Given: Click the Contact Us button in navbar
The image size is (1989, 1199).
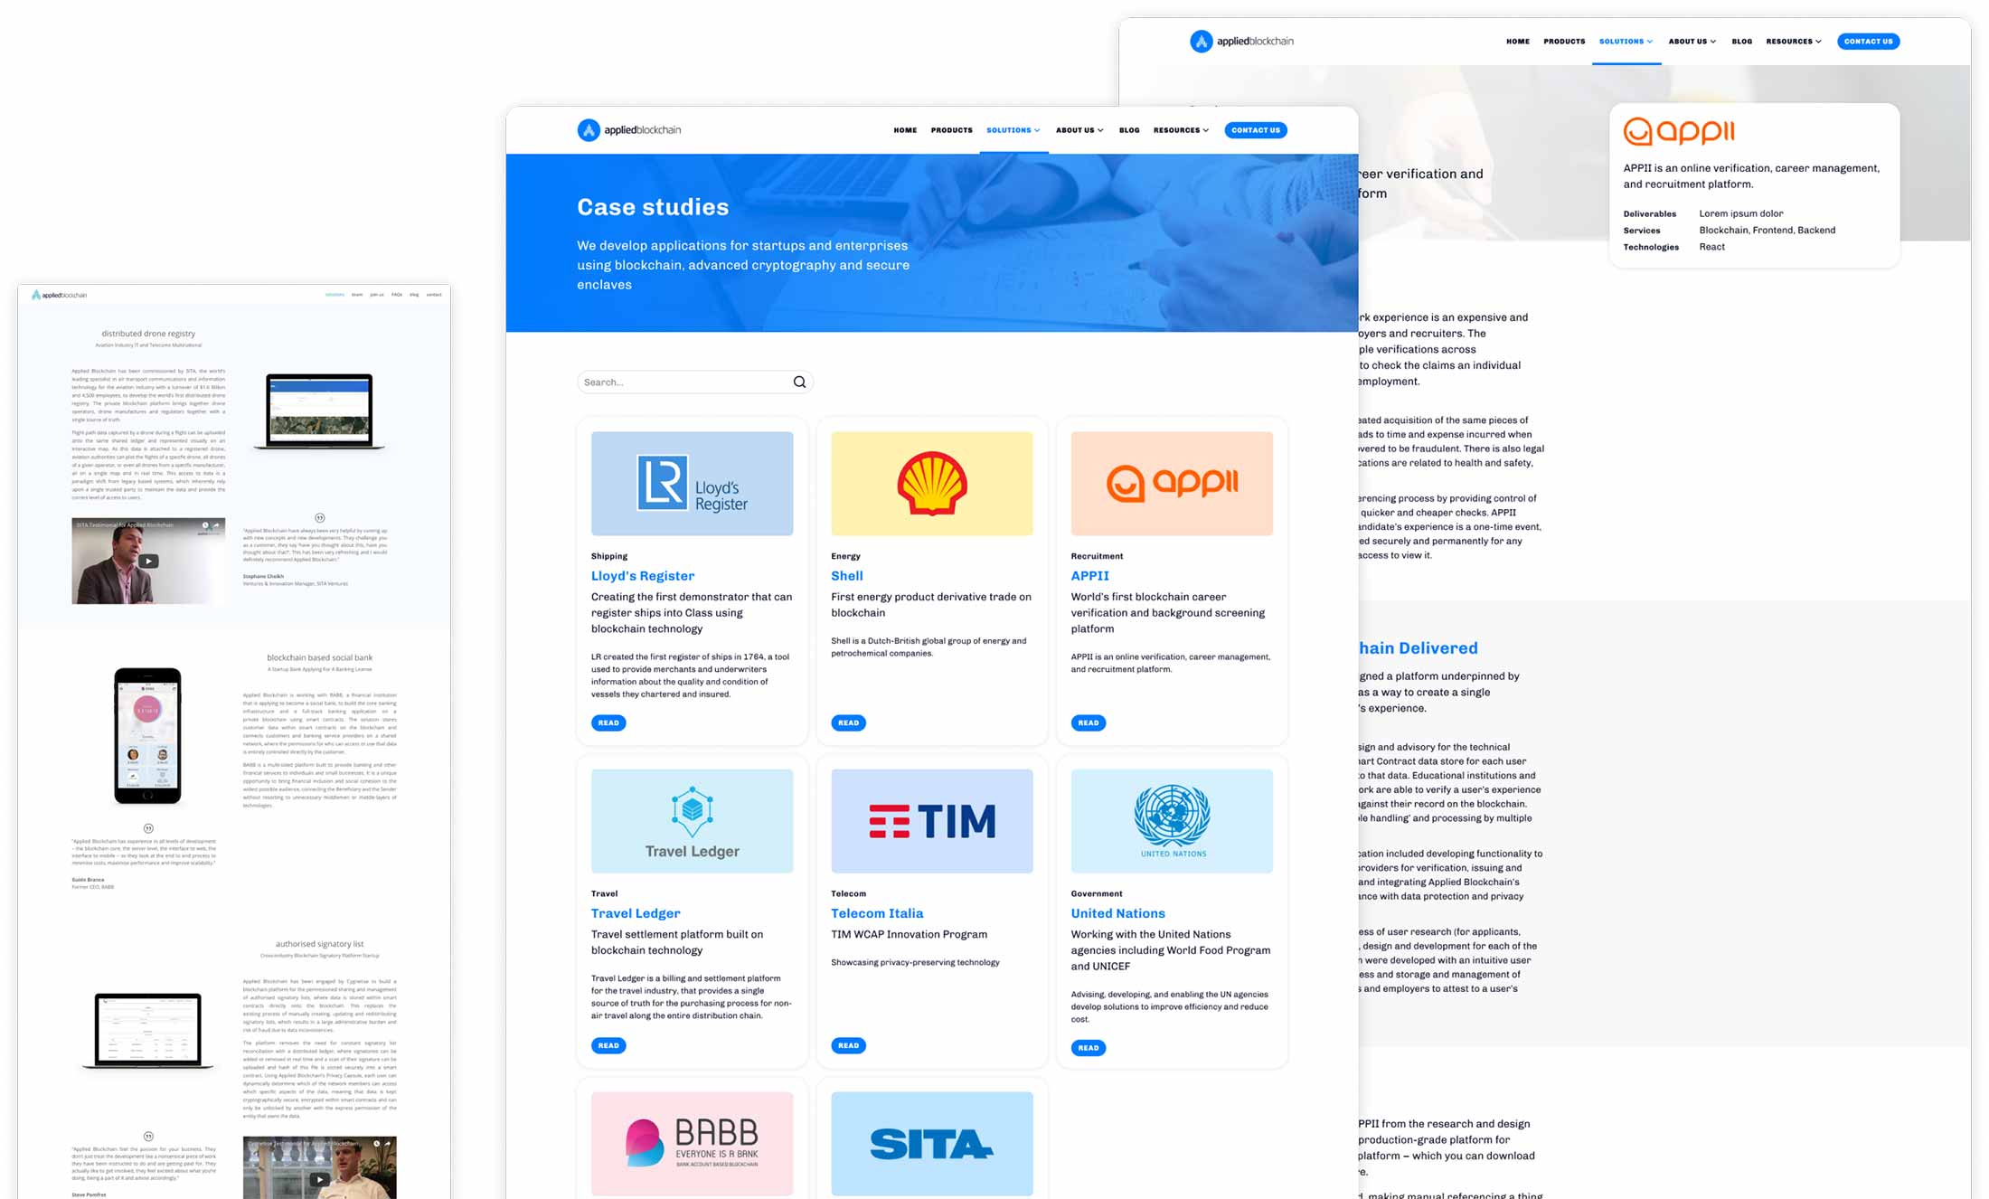Looking at the screenshot, I should pyautogui.click(x=1867, y=40).
